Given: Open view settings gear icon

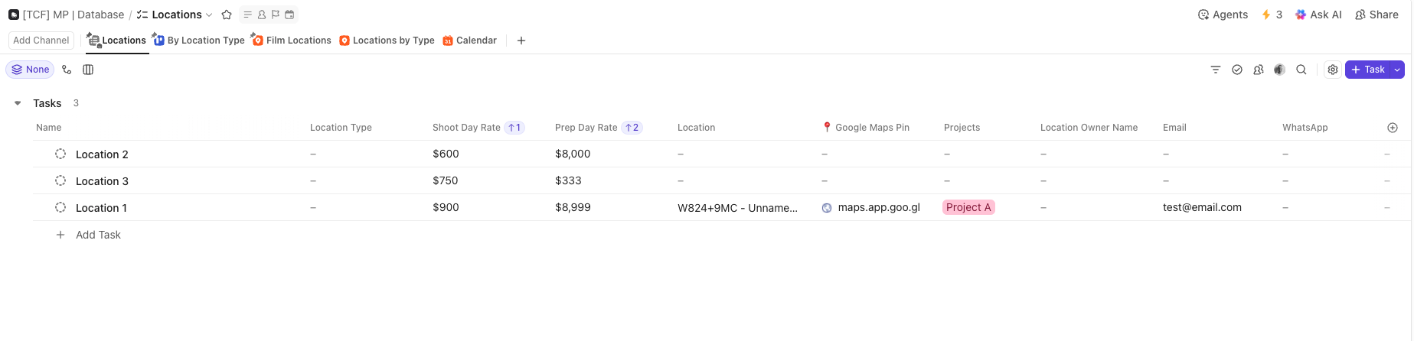Looking at the screenshot, I should (x=1333, y=70).
